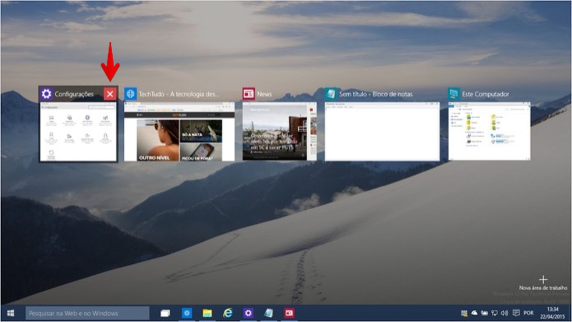This screenshot has width=572, height=322.
Task: Click the News title text
Action: 264,94
